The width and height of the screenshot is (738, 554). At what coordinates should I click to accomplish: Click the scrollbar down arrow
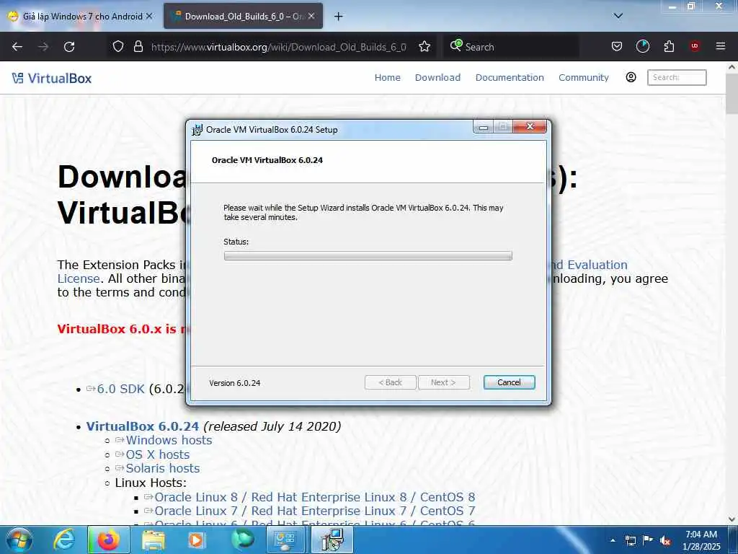[732, 519]
